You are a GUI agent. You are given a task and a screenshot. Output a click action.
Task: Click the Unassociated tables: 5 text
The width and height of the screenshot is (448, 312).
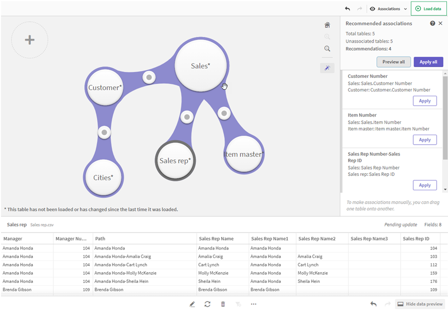coord(369,41)
